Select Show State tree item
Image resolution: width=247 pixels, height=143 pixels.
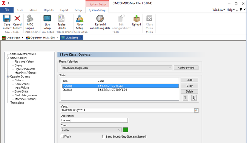coord(21,91)
